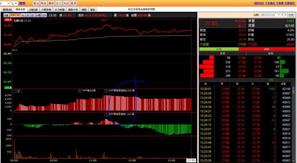Open help icon beside 大戶進出 label
This screenshot has height=163, width=297.
[80, 91]
